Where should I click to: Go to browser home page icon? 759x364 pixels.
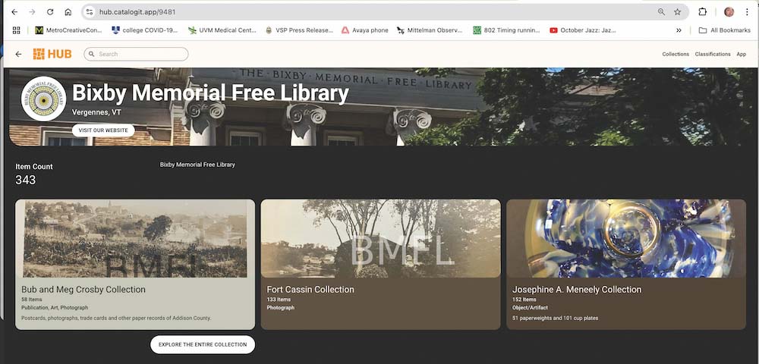coord(68,12)
